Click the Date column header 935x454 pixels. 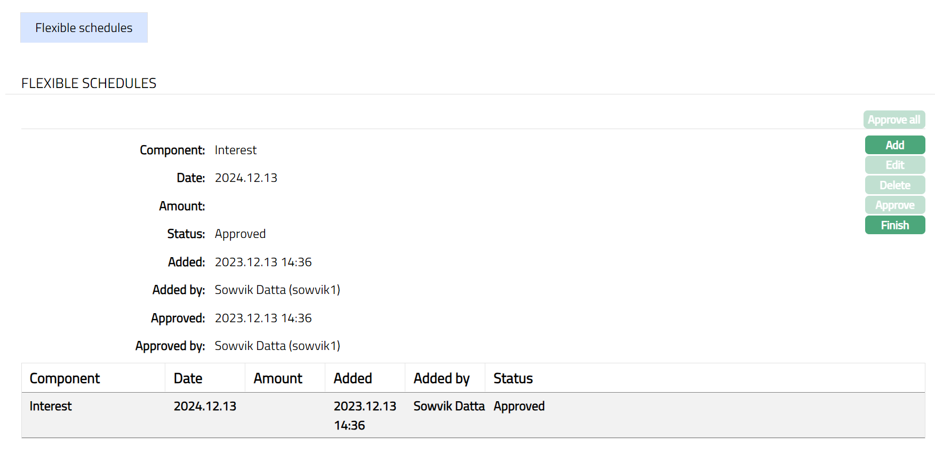[x=188, y=378]
